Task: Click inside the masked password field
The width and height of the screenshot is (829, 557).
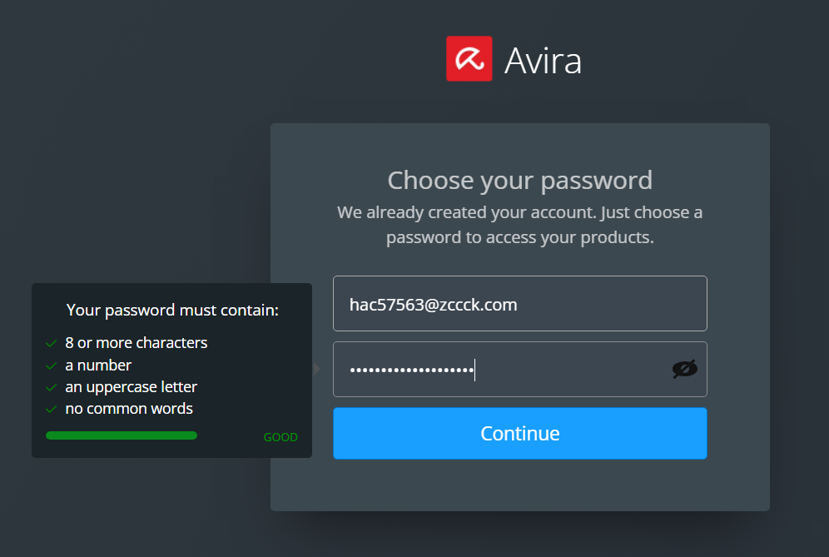Action: point(499,370)
